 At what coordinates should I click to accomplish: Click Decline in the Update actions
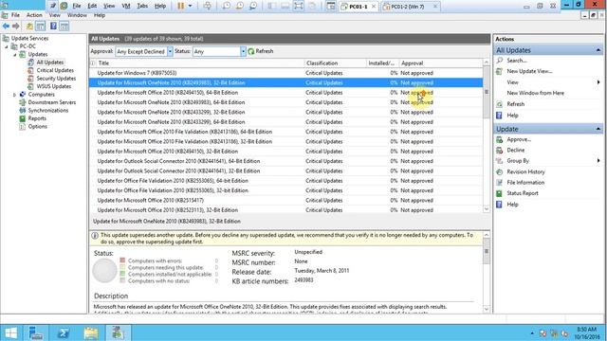tap(516, 150)
